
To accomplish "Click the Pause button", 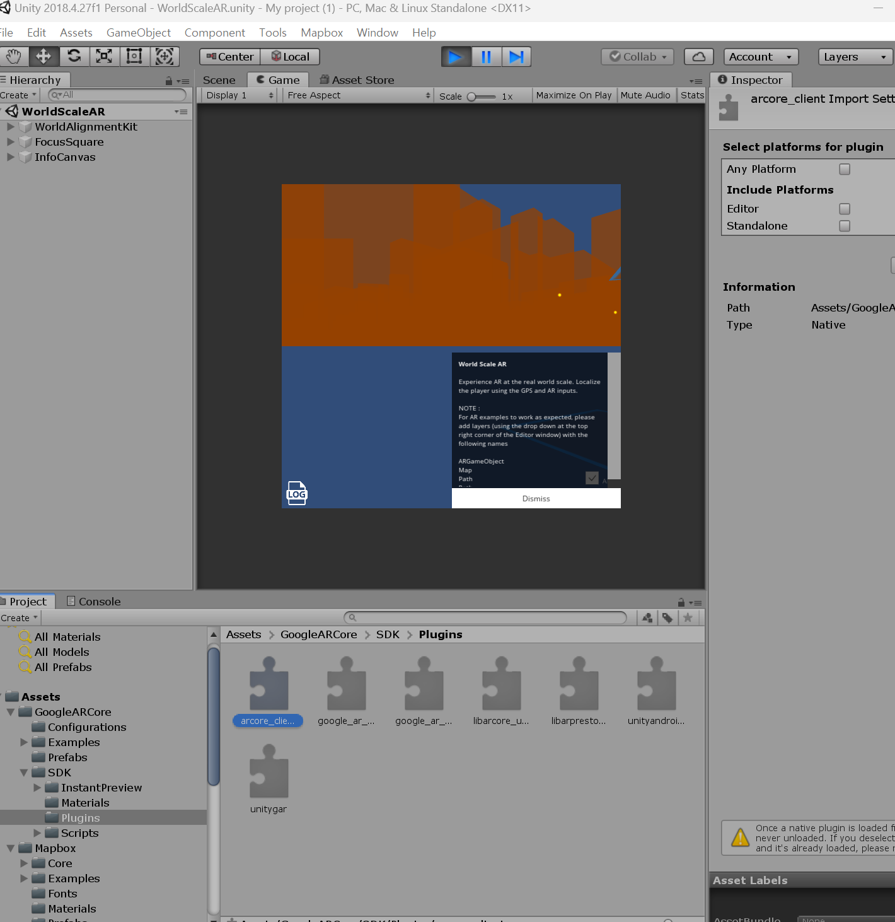I will tap(486, 57).
